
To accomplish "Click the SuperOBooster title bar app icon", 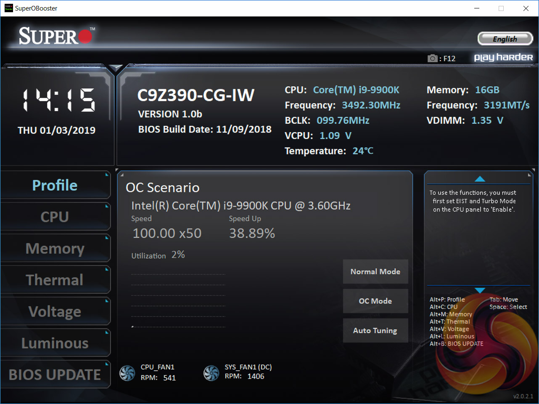I will click(x=9, y=8).
